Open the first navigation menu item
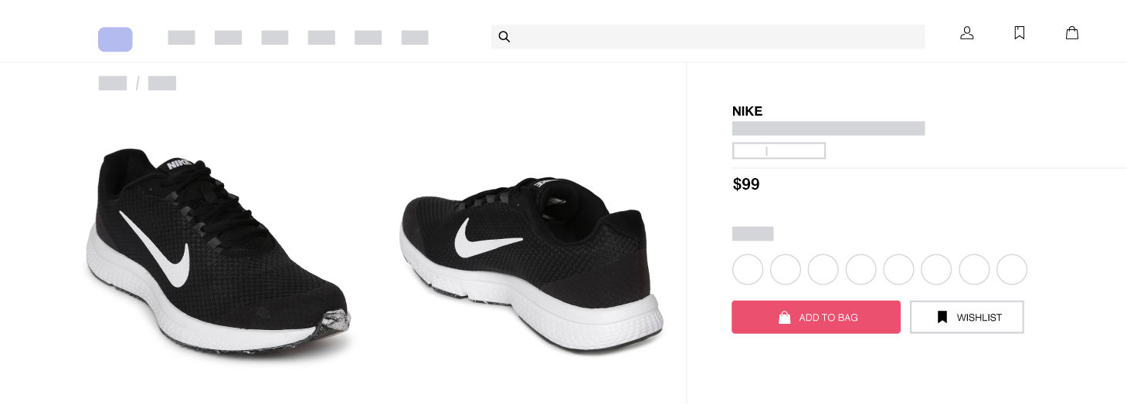 (x=182, y=38)
